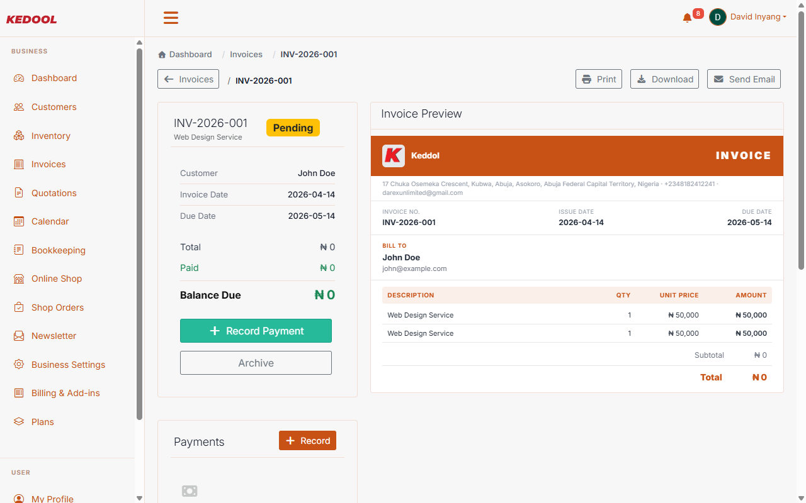Click the Balance Due label
This screenshot has height=503, width=806.
click(x=210, y=295)
